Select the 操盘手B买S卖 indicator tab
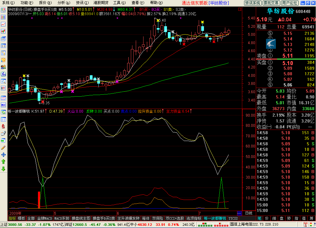The width and height of the screenshot is (316, 228). tap(104, 218)
